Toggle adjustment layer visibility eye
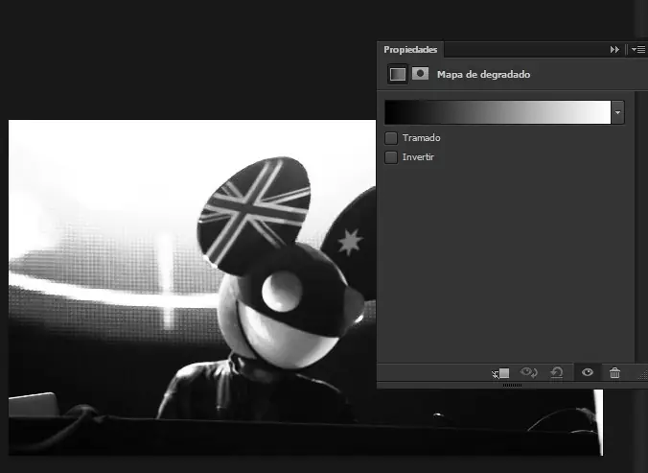The image size is (648, 473). pos(588,372)
